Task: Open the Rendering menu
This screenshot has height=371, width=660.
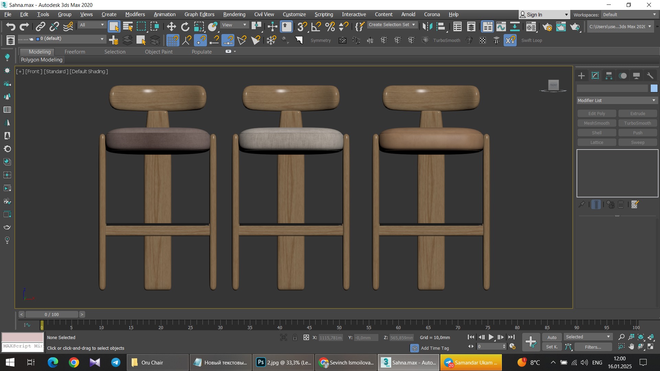Action: [234, 14]
